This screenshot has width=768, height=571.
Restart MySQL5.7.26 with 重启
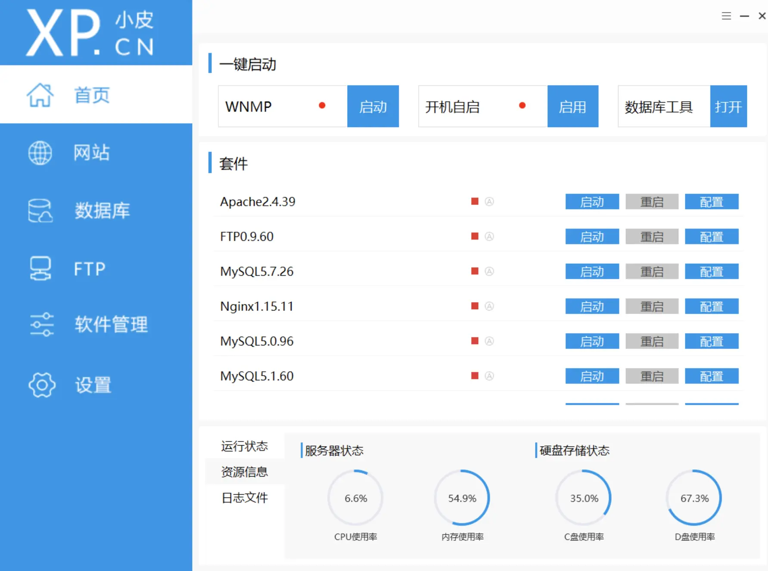[x=652, y=271]
